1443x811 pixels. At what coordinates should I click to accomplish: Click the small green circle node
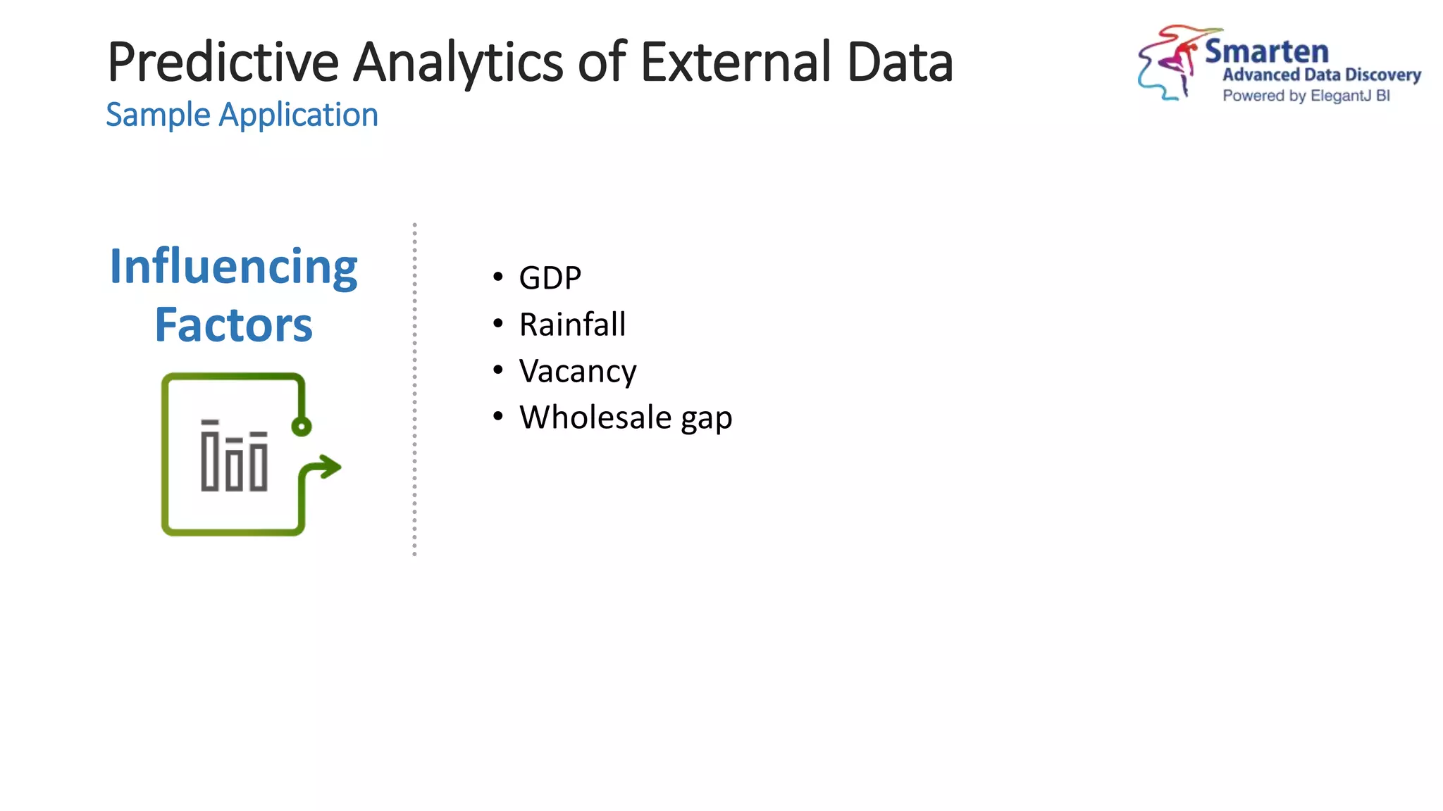pyautogui.click(x=302, y=426)
